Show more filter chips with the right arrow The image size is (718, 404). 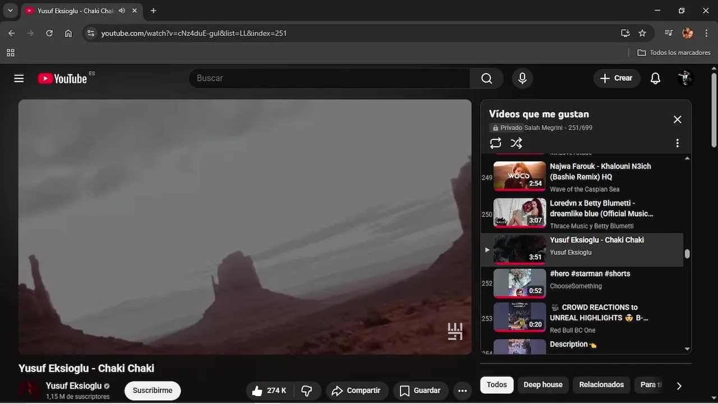(679, 385)
